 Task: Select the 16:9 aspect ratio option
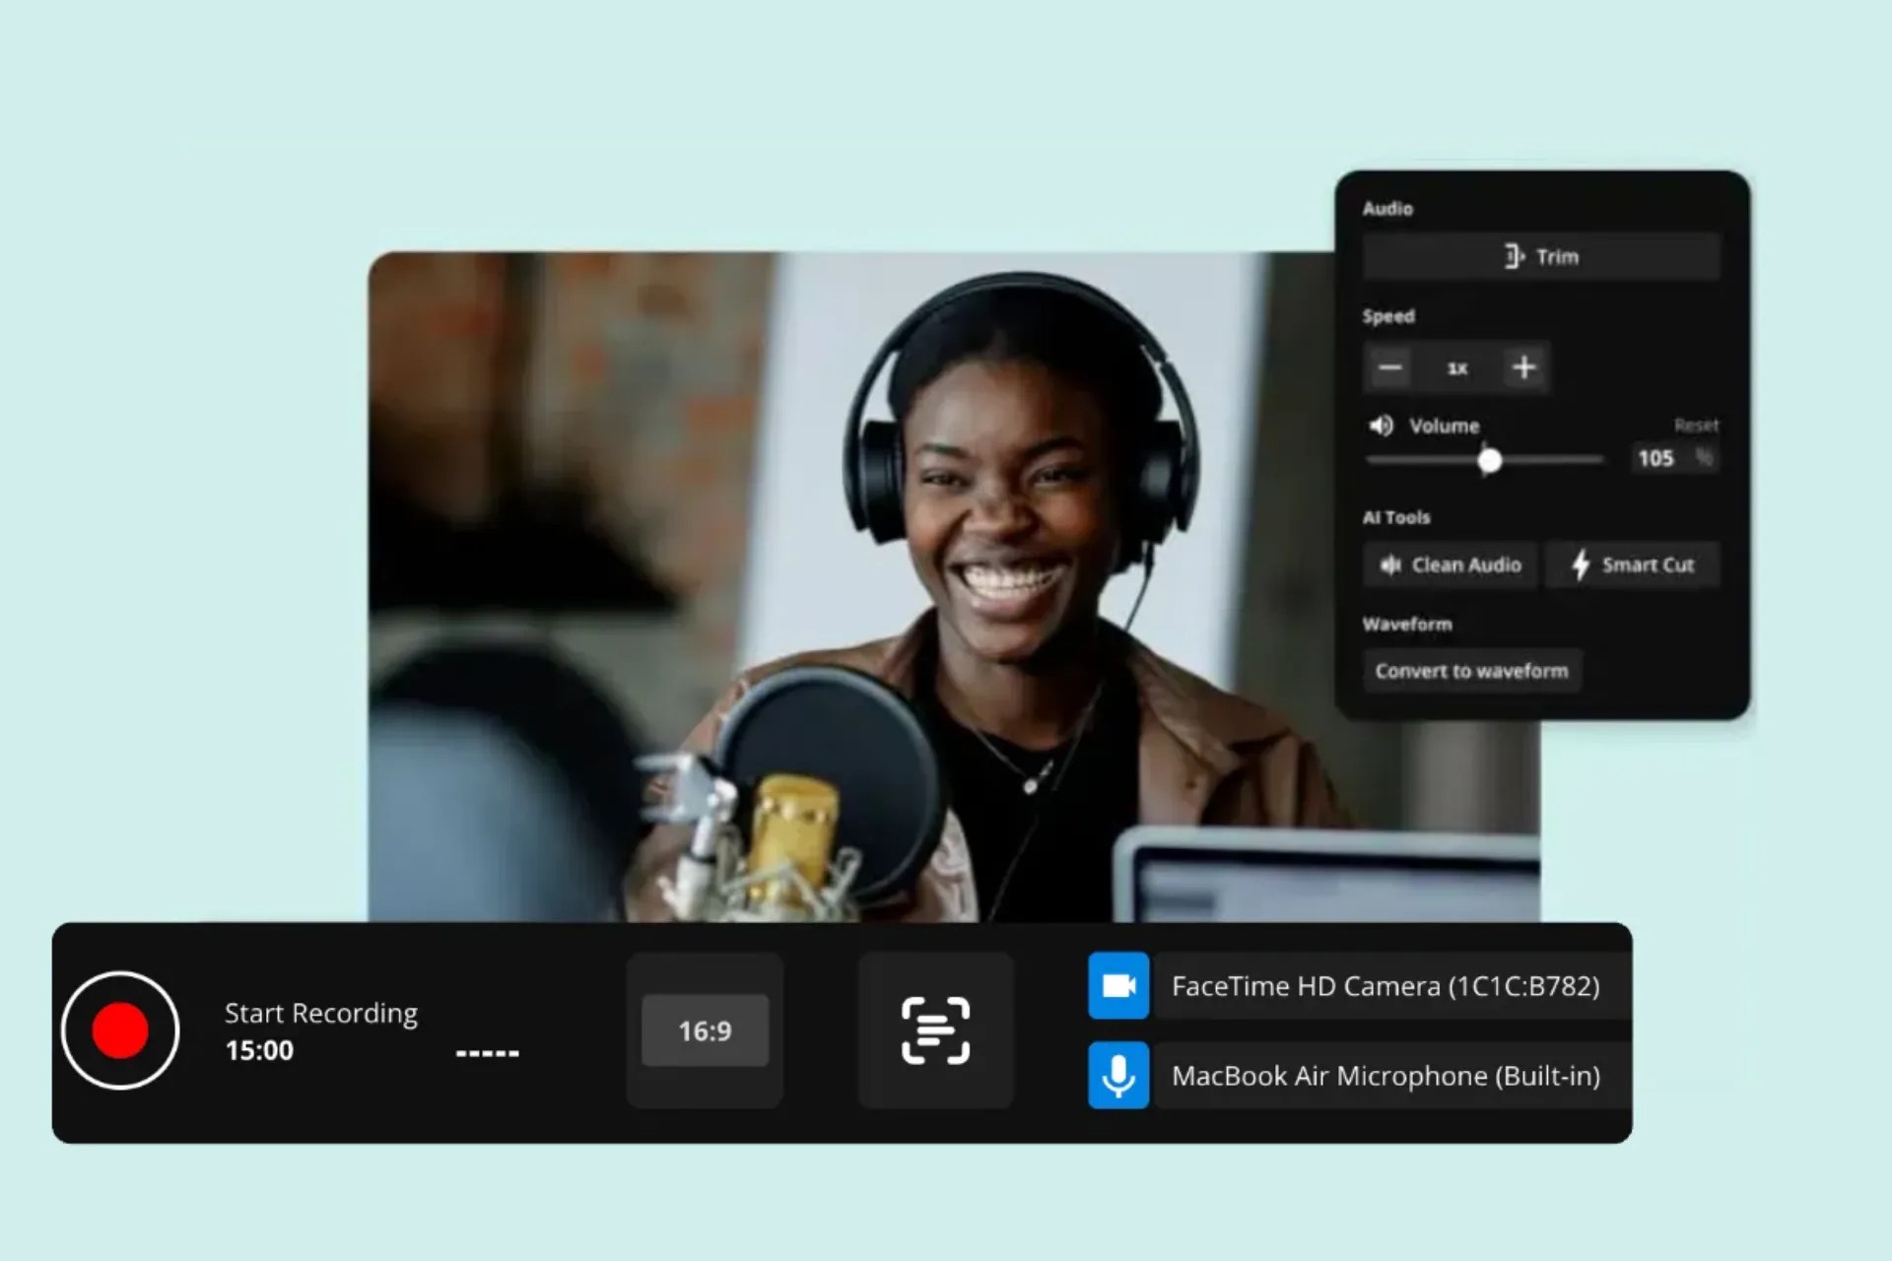click(x=705, y=1030)
